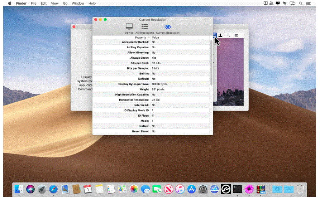
Task: Open App Store from the Dock
Action: click(x=191, y=189)
